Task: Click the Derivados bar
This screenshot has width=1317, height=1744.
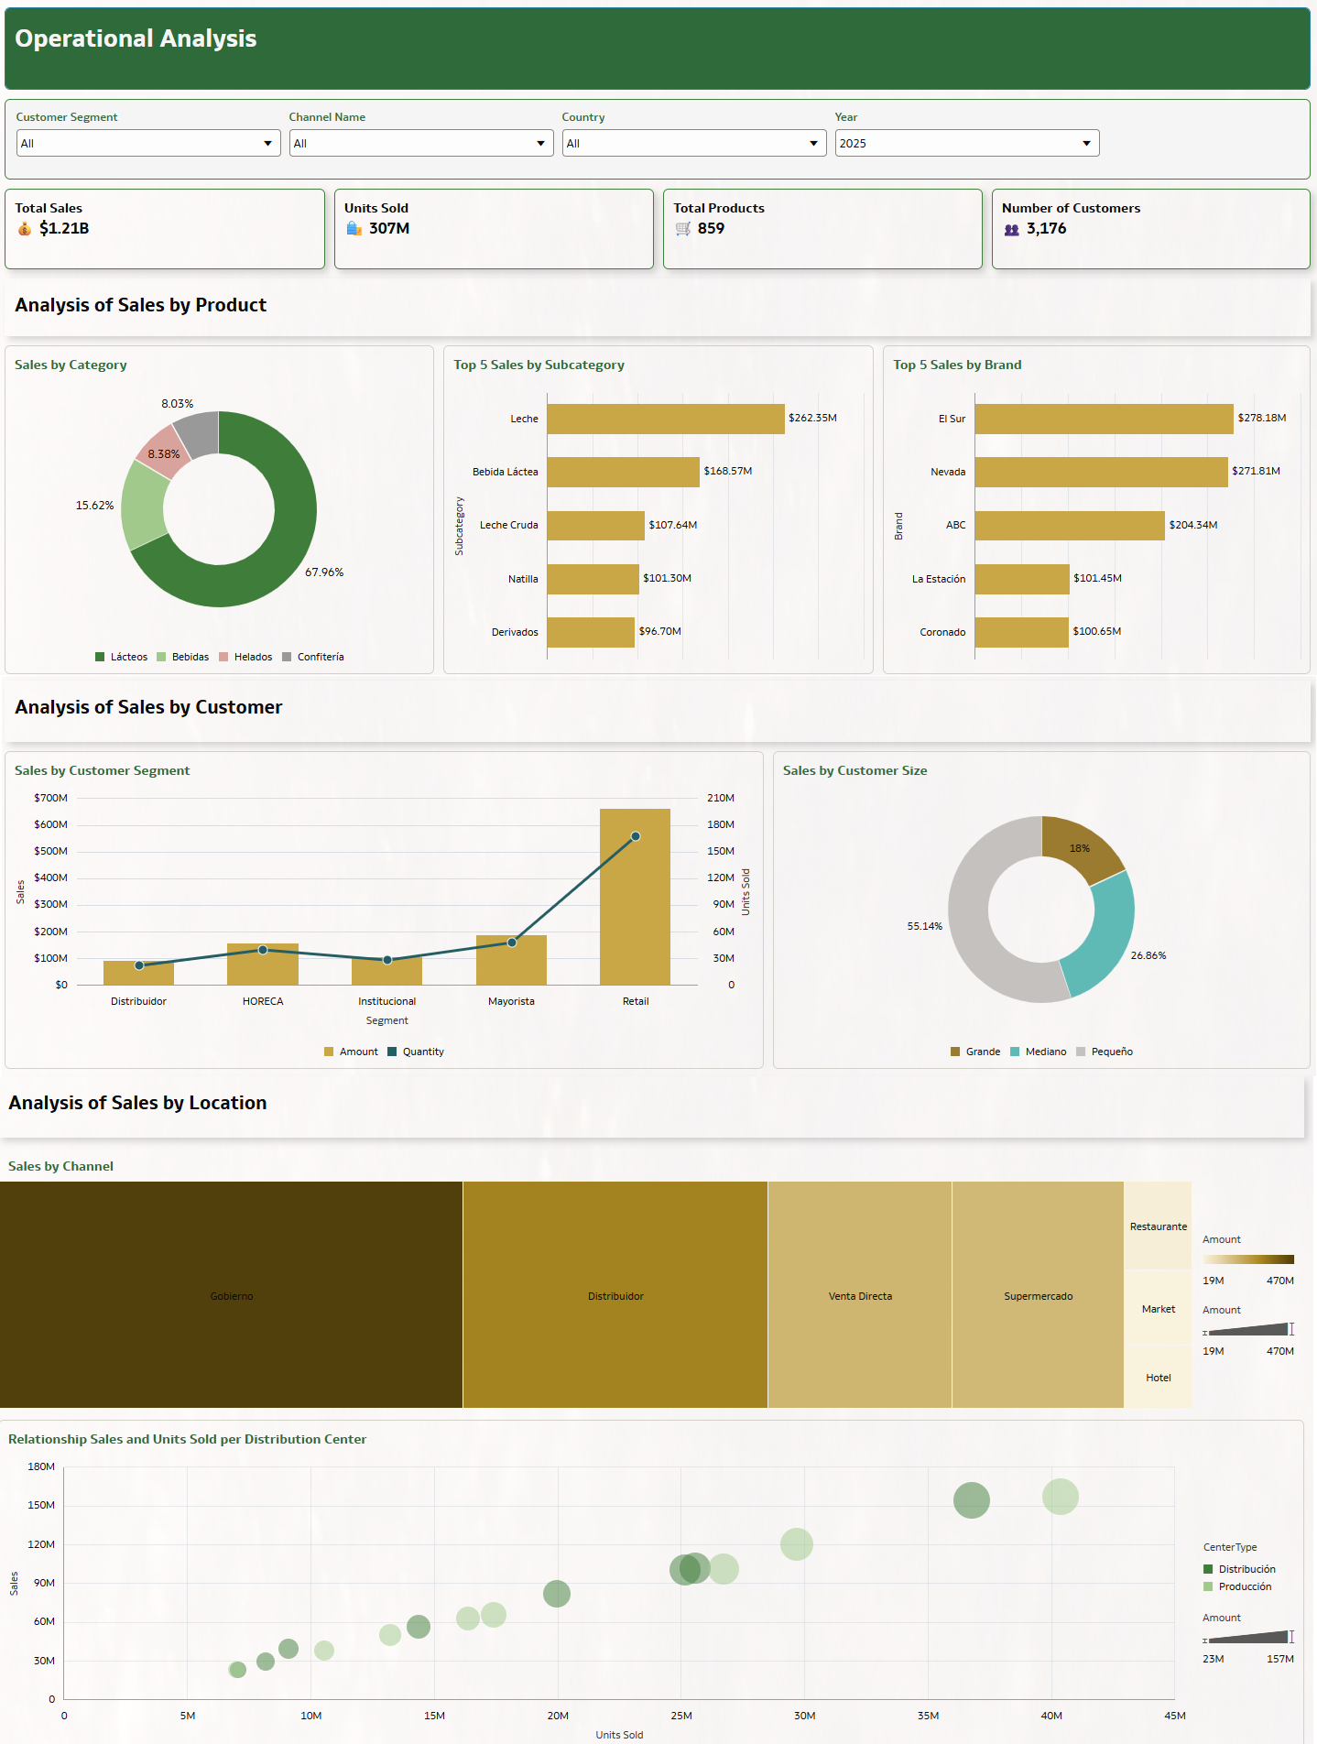Action: pos(591,632)
